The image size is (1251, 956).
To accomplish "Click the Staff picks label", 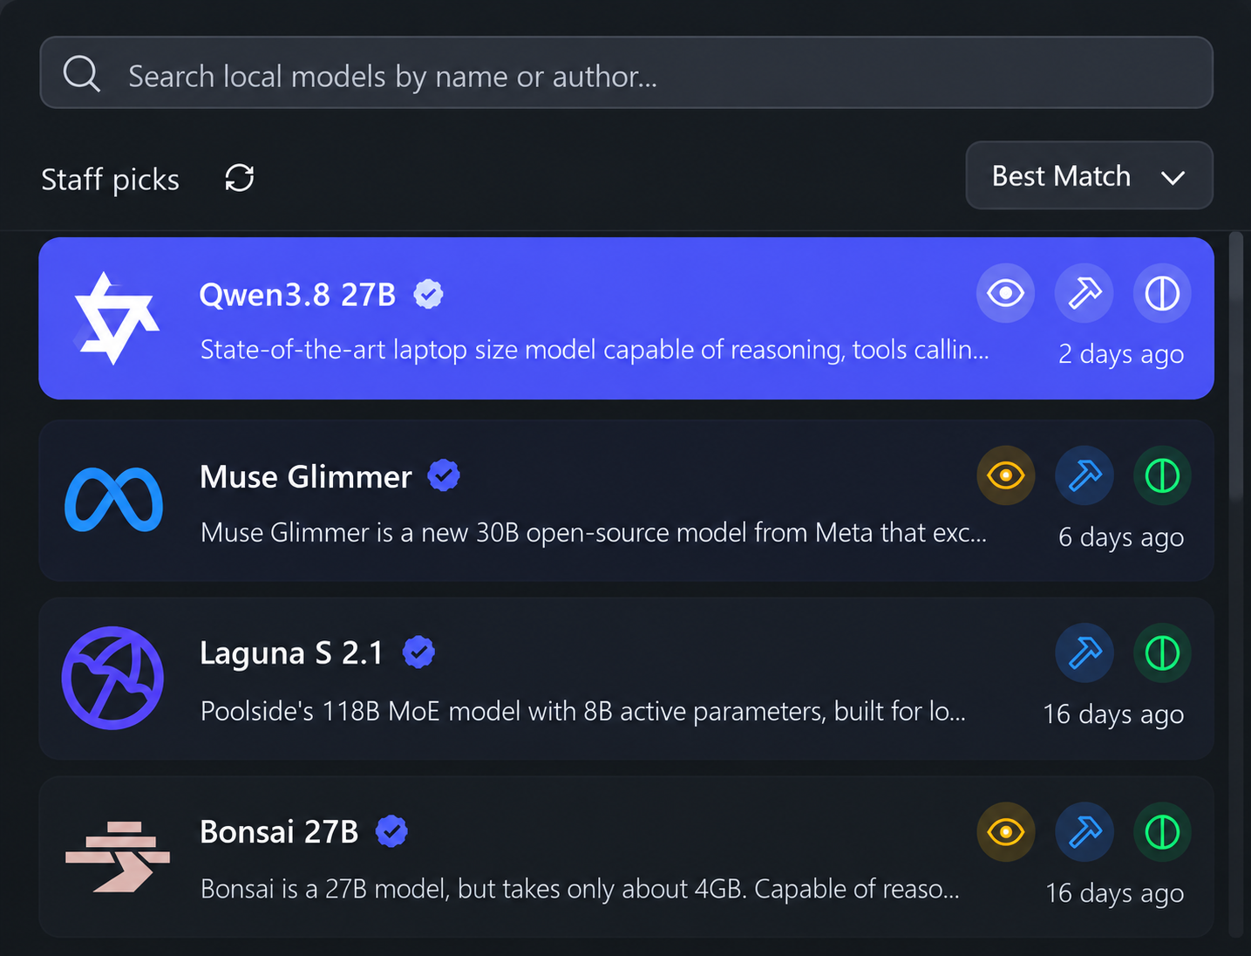I will point(110,179).
